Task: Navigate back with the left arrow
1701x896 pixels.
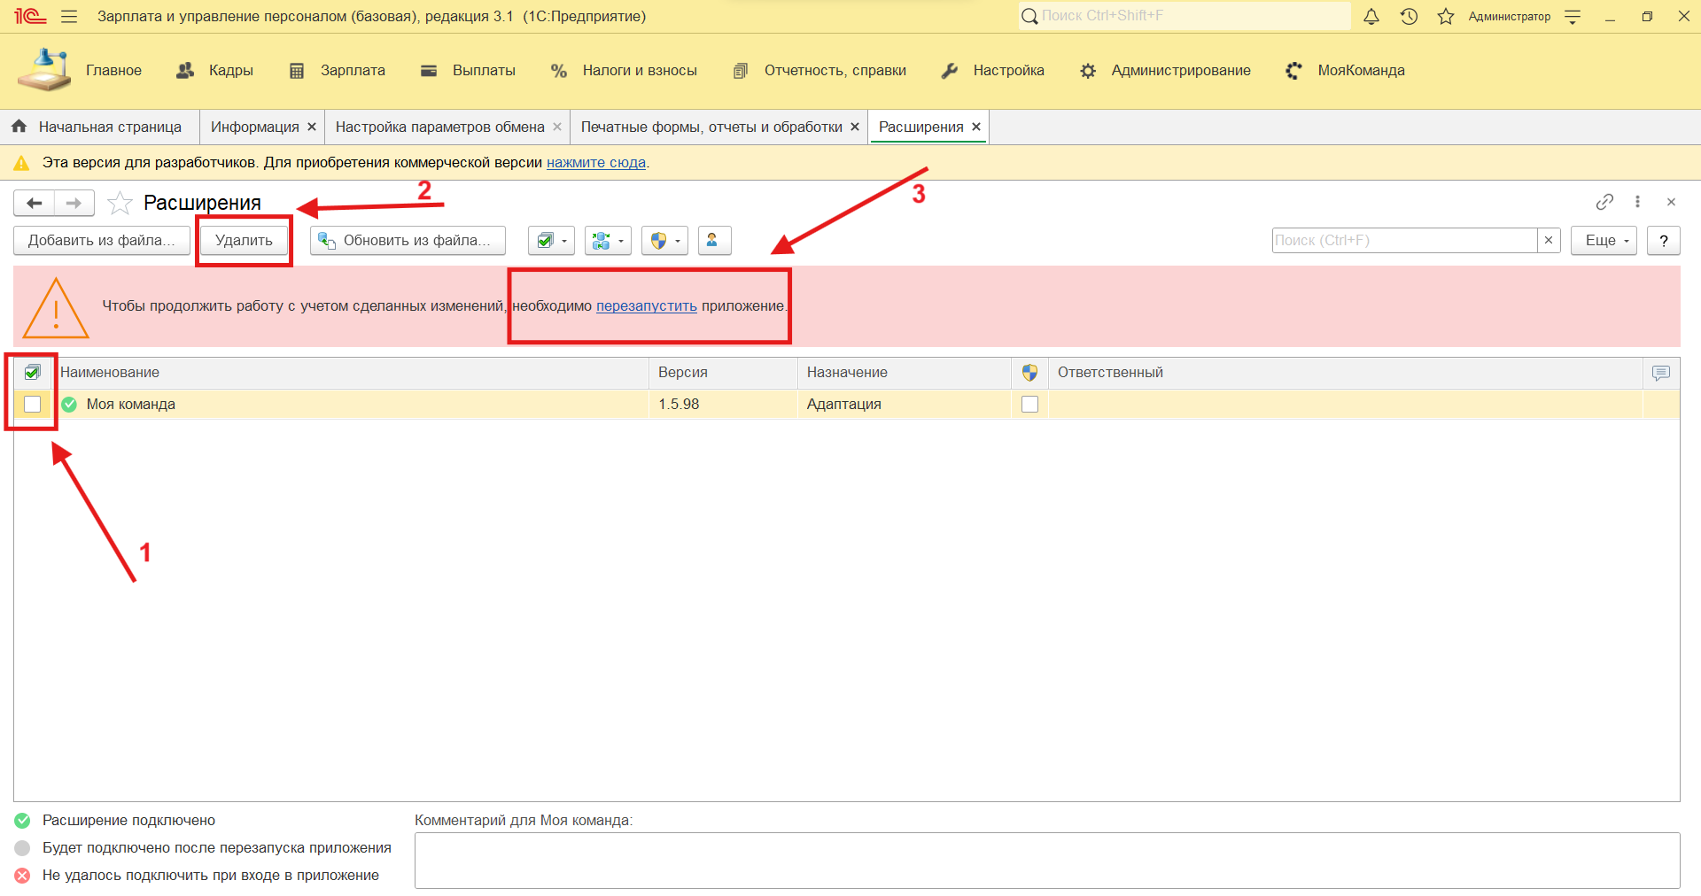Action: [x=35, y=204]
